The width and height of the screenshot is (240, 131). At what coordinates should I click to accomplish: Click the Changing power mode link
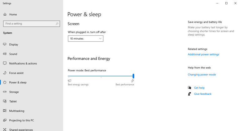(202, 75)
